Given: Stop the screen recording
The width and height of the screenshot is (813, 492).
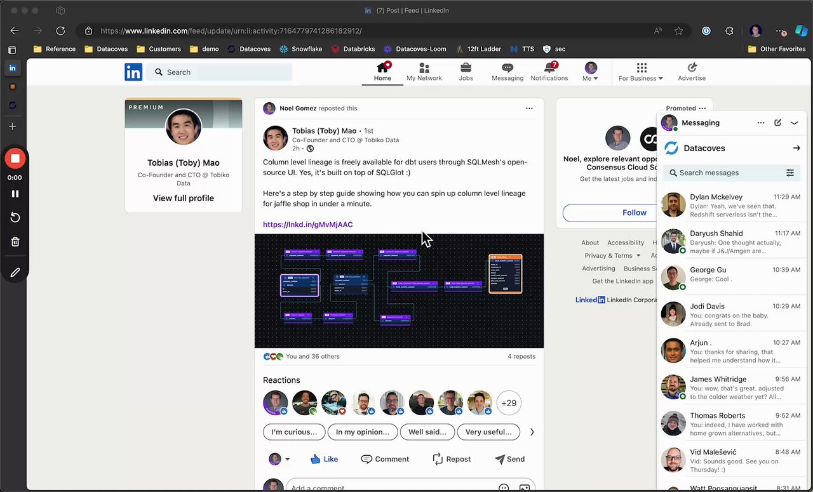Looking at the screenshot, I should pos(15,159).
